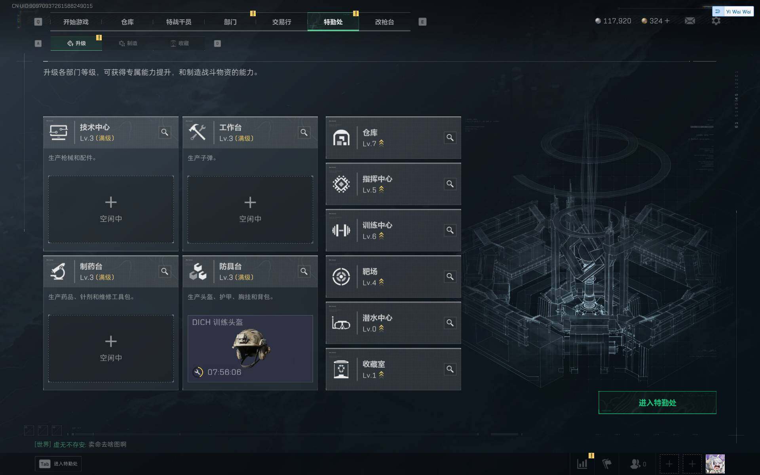
Task: Click magnifier icon on 仓库 Lv.7 row
Action: pos(450,138)
